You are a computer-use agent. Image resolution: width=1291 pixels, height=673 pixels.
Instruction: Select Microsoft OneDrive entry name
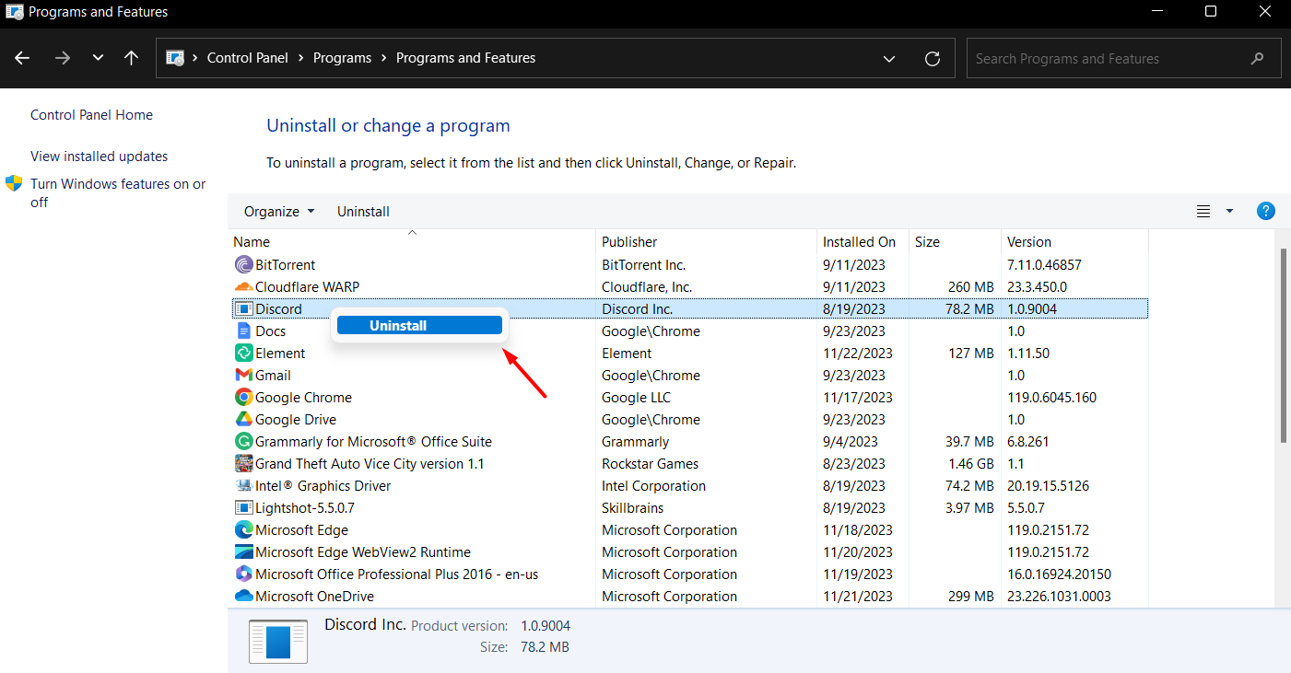point(314,597)
